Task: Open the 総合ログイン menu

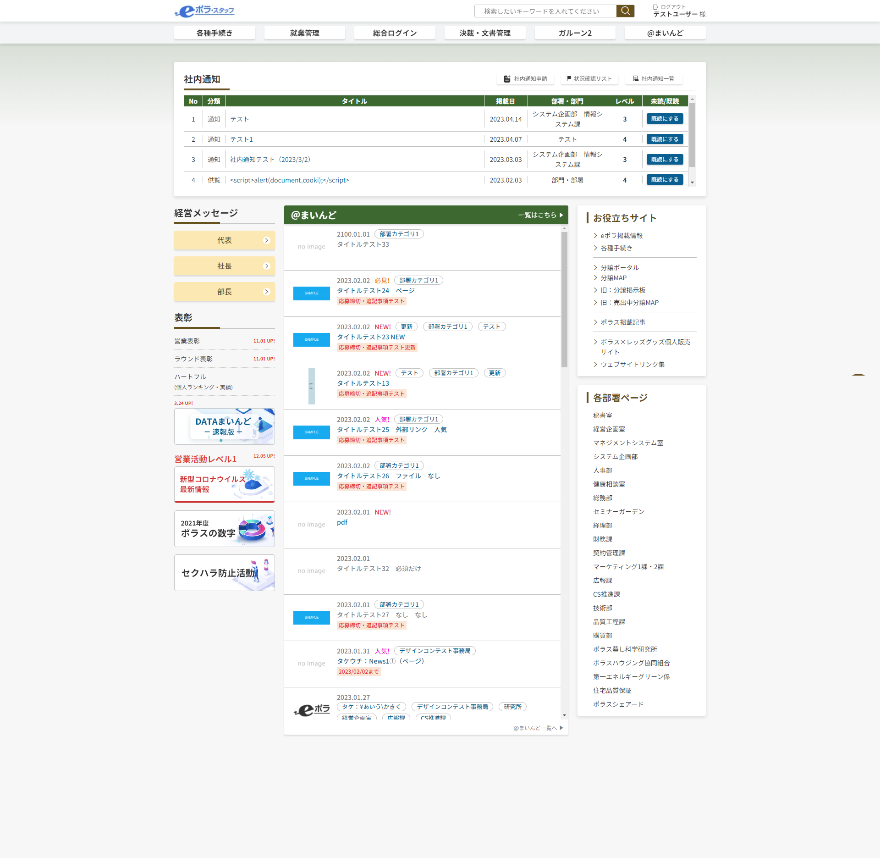Action: 395,33
